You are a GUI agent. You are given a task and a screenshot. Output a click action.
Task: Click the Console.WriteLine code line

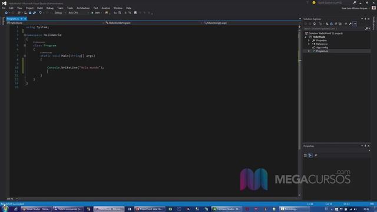click(75, 68)
